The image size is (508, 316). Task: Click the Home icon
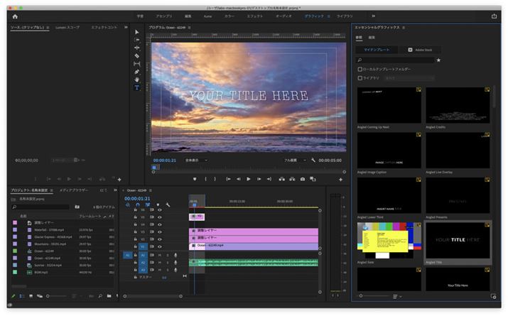click(x=14, y=16)
